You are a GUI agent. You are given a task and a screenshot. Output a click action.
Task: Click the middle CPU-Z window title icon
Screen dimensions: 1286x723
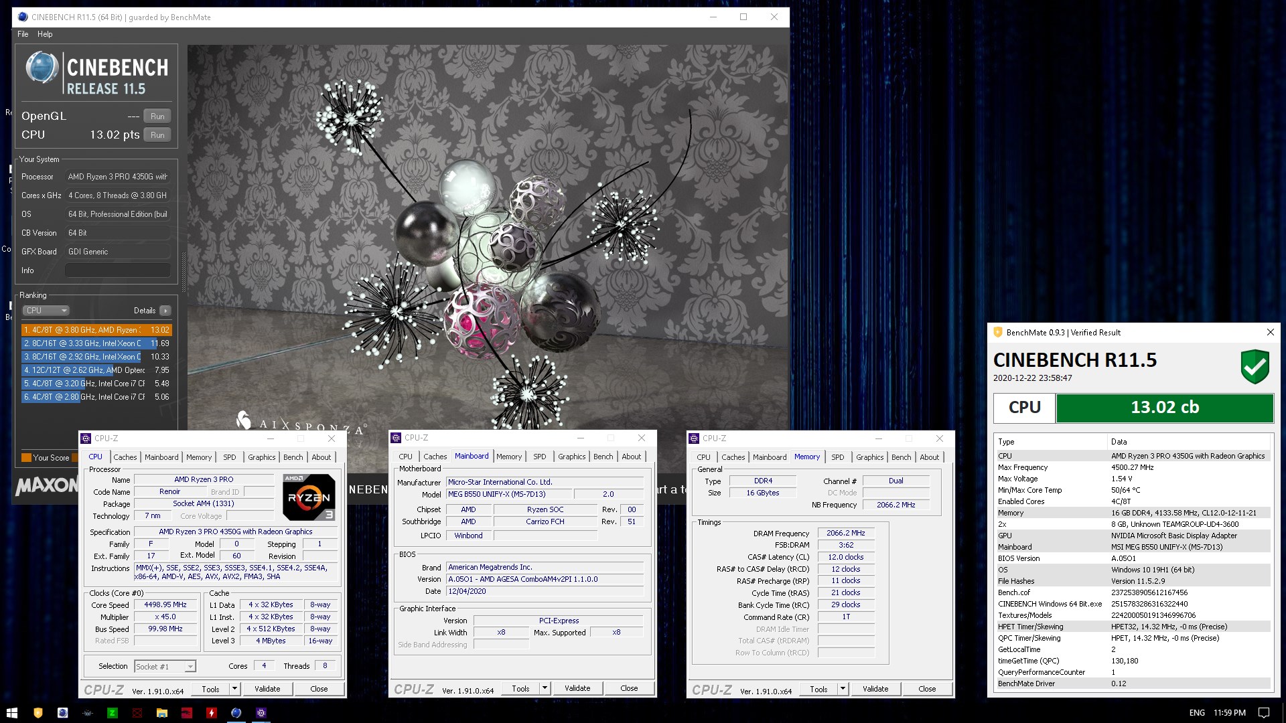click(396, 438)
